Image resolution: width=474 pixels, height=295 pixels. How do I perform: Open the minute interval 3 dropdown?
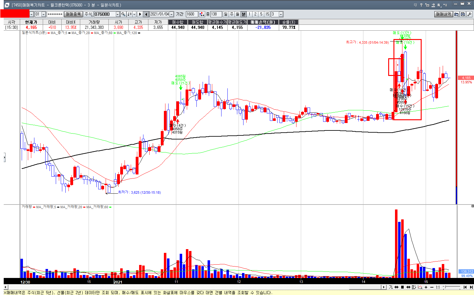pos(281,14)
